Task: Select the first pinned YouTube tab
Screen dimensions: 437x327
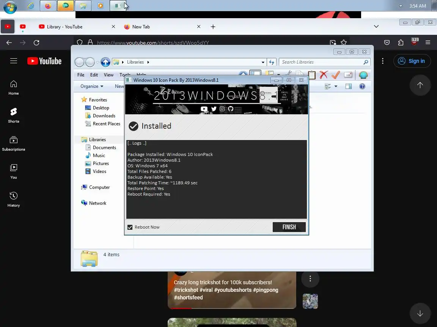Action: pyautogui.click(x=8, y=27)
